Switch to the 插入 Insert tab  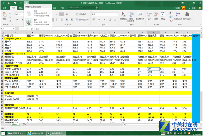point(21,8)
